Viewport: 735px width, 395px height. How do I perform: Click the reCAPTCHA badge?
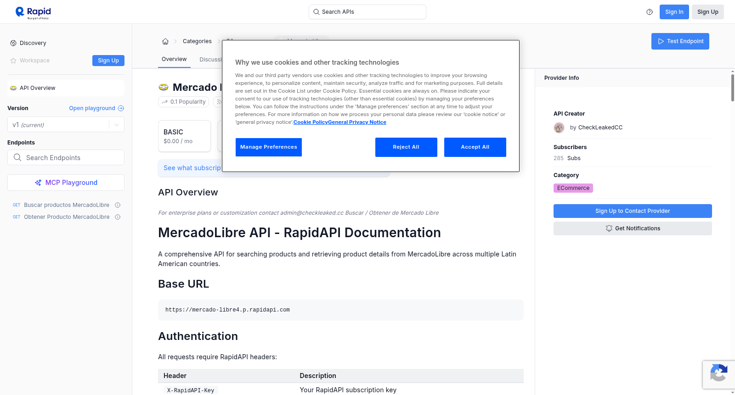(718, 375)
